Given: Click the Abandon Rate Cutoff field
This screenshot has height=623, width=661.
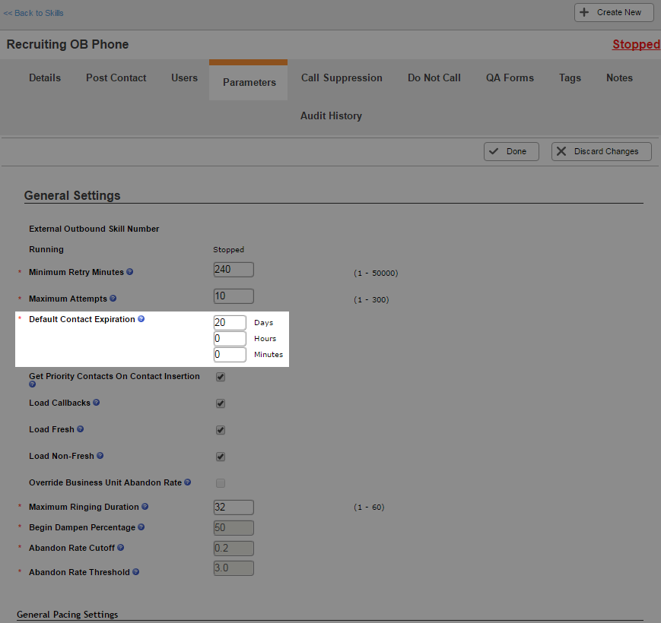Looking at the screenshot, I should [x=234, y=549].
